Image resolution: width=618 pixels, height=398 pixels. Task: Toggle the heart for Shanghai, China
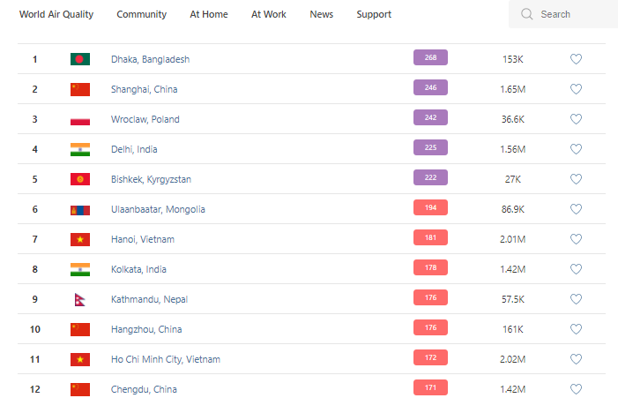[576, 89]
